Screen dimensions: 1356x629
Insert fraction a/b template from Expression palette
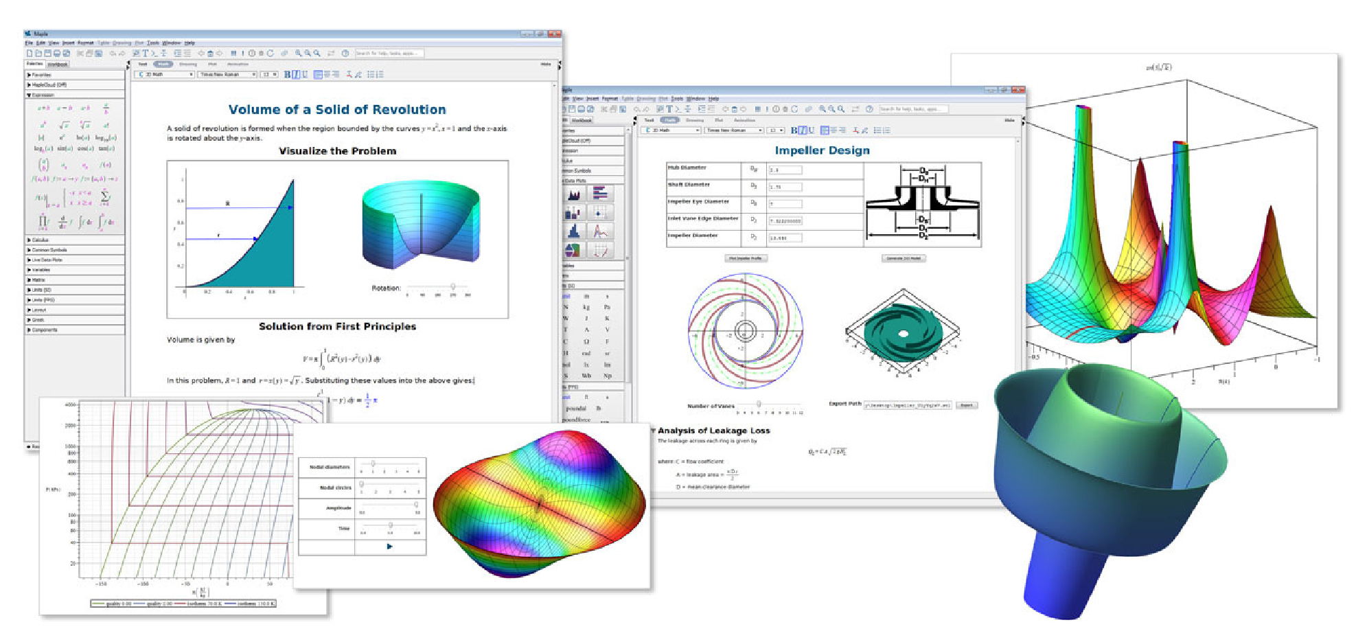tap(106, 109)
